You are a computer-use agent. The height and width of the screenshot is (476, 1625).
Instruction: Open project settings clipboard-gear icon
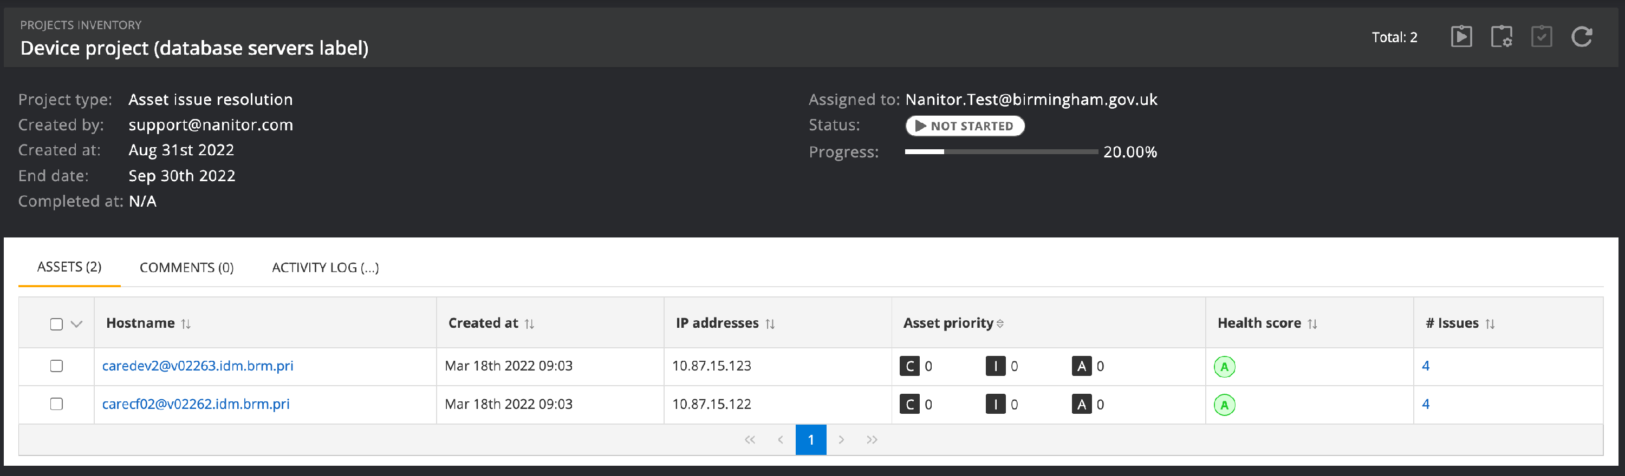pyautogui.click(x=1501, y=37)
